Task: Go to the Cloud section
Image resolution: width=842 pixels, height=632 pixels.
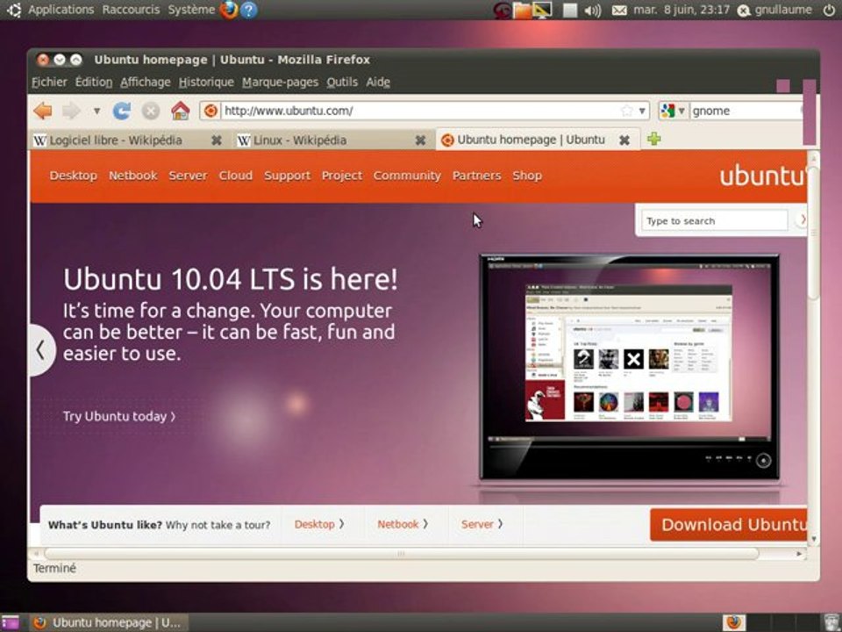Action: click(x=236, y=176)
